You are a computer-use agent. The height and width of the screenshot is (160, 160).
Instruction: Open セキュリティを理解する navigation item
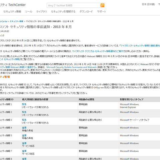[x=63, y=12]
